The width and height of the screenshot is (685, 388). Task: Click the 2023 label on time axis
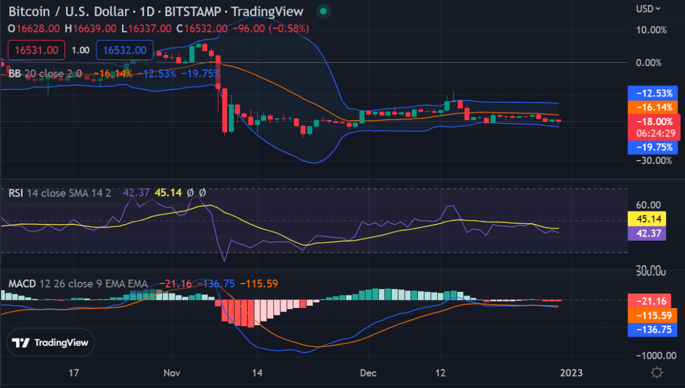point(571,373)
